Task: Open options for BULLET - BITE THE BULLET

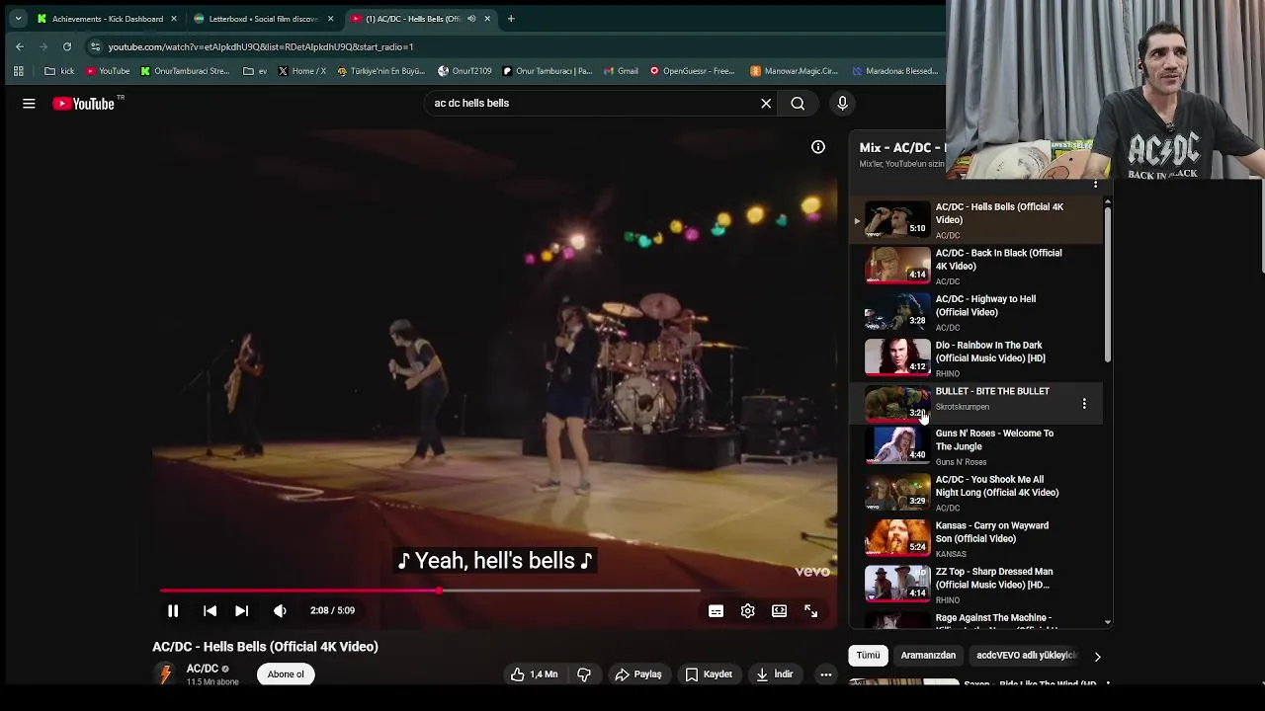Action: pos(1084,404)
